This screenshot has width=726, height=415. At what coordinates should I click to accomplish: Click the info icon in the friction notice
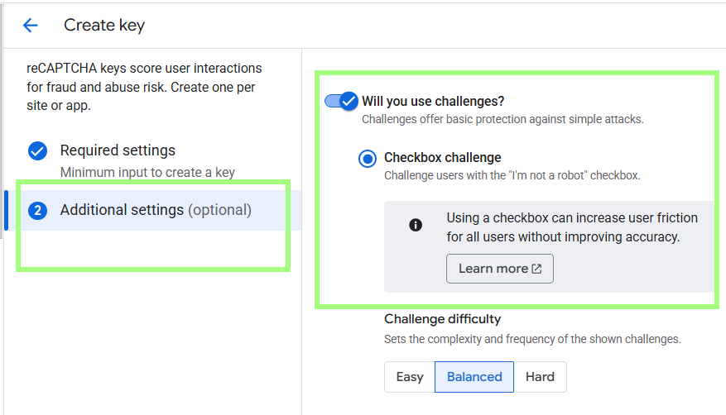pyautogui.click(x=416, y=225)
